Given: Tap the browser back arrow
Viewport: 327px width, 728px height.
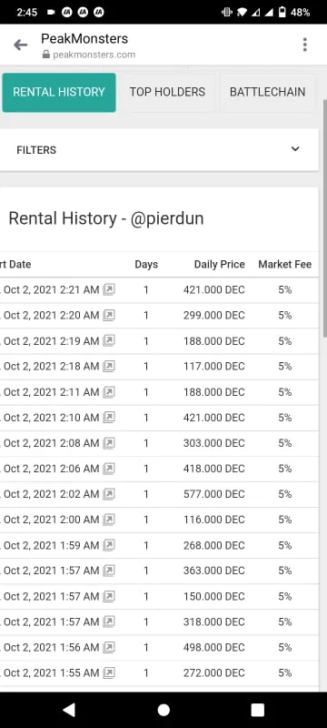Looking at the screenshot, I should [20, 45].
